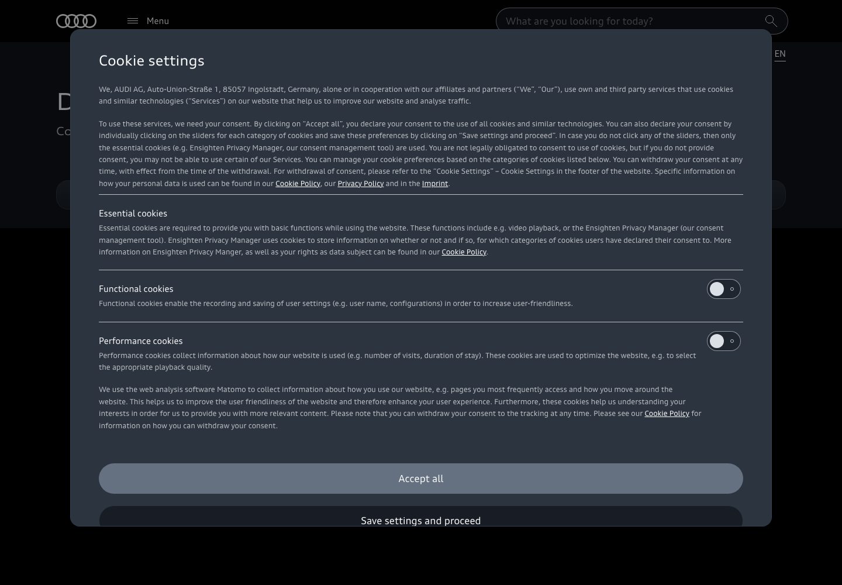Click the 'Performance cookies' heading text
The height and width of the screenshot is (585, 842).
tap(141, 341)
